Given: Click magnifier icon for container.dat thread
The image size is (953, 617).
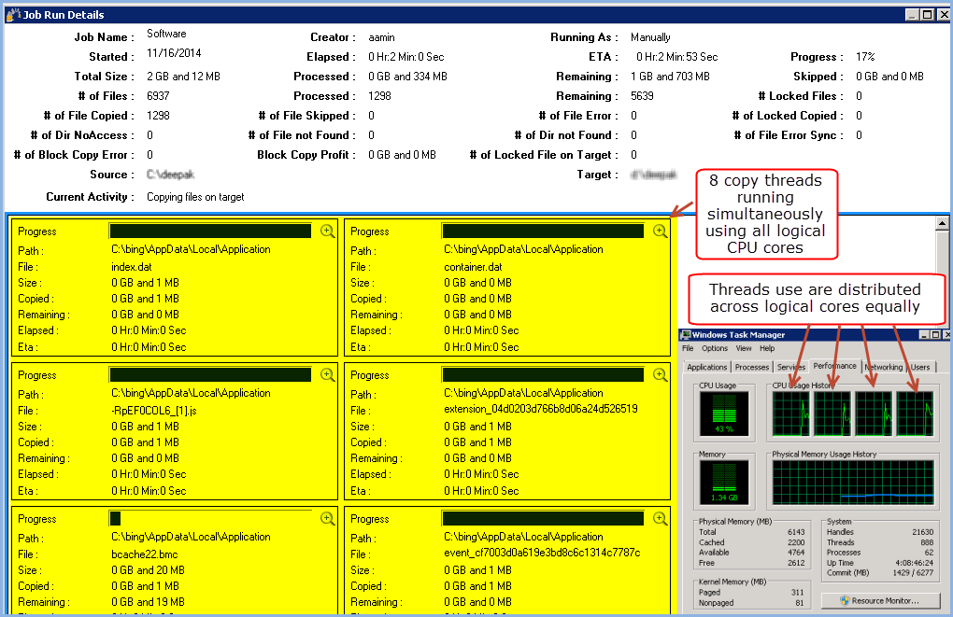Looking at the screenshot, I should (x=660, y=231).
